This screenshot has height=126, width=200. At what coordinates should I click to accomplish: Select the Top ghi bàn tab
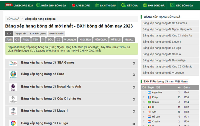(20, 33)
